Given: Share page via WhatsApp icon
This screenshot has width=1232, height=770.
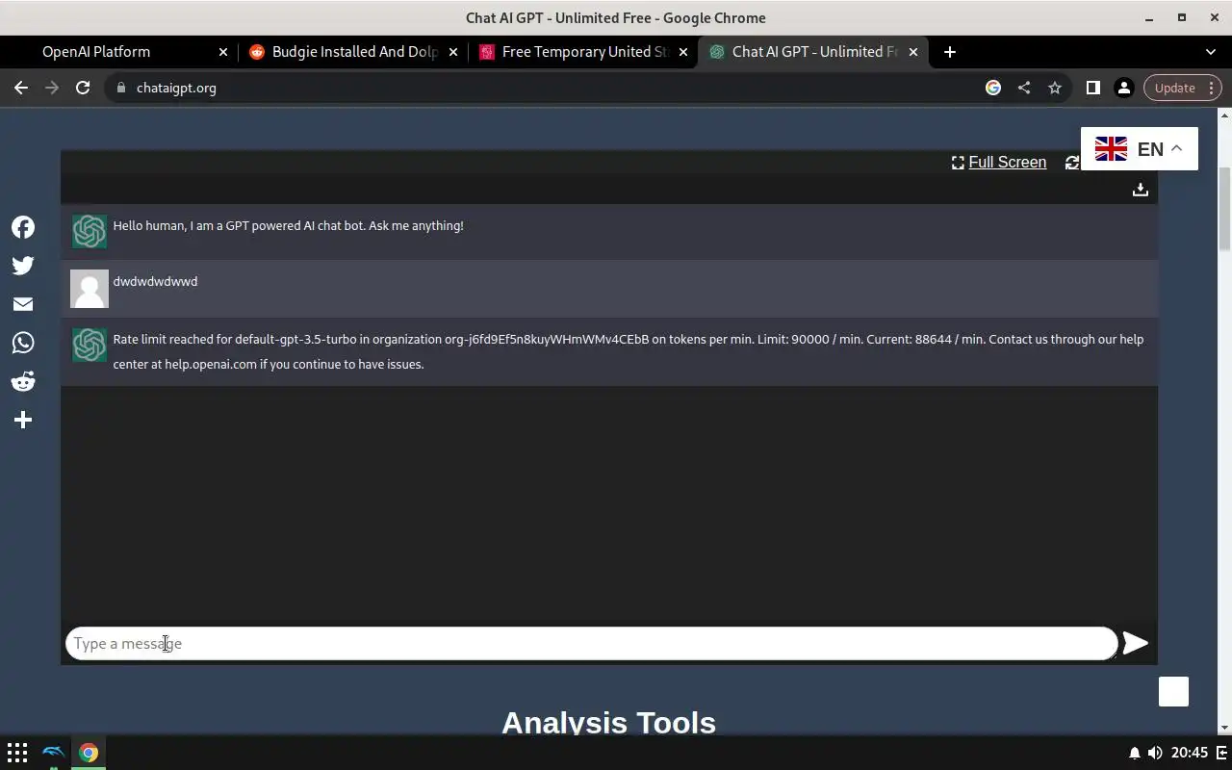Looking at the screenshot, I should coord(23,343).
